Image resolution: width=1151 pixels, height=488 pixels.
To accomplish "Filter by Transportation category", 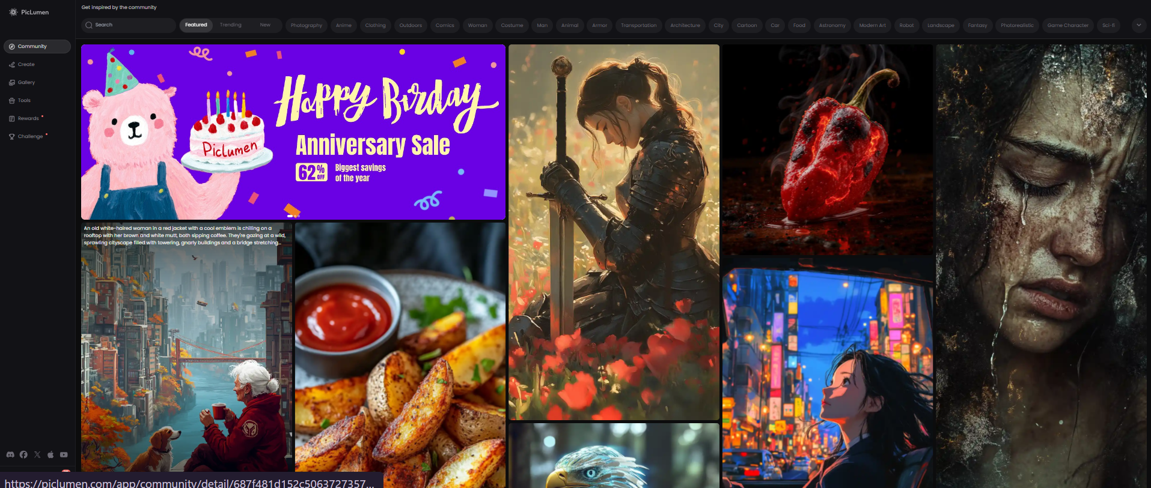I will pyautogui.click(x=638, y=25).
